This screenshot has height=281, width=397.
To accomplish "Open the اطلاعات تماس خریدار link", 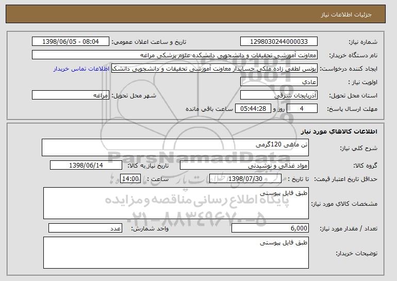I will click(x=81, y=69).
